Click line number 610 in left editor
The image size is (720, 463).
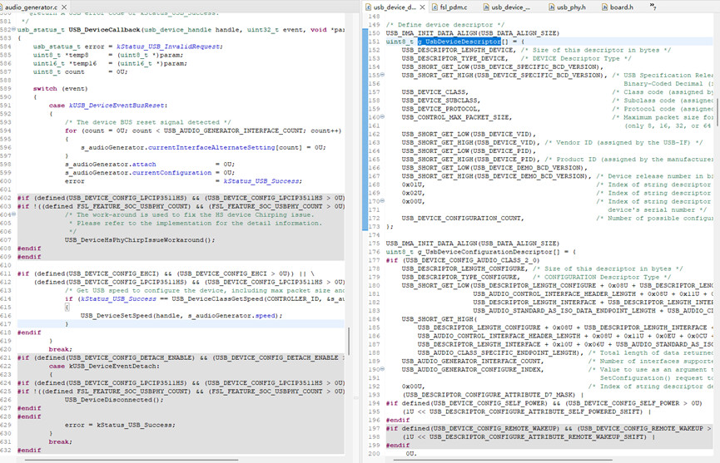tap(6, 265)
